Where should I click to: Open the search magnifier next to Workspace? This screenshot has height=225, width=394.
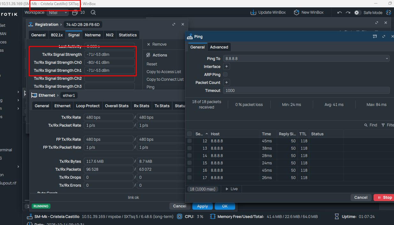point(93,12)
